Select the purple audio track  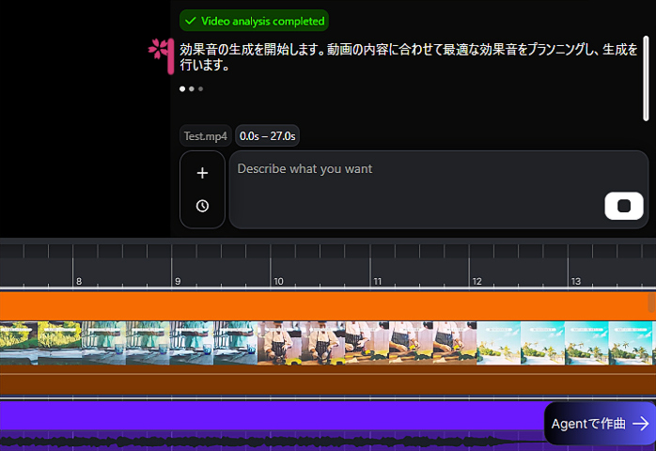pos(263,415)
